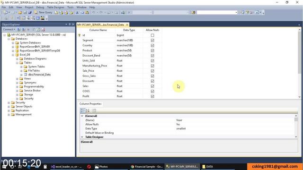Screen dimensions: 303x170
Task: Expand the Server Objects node
Action: coord(9,107)
